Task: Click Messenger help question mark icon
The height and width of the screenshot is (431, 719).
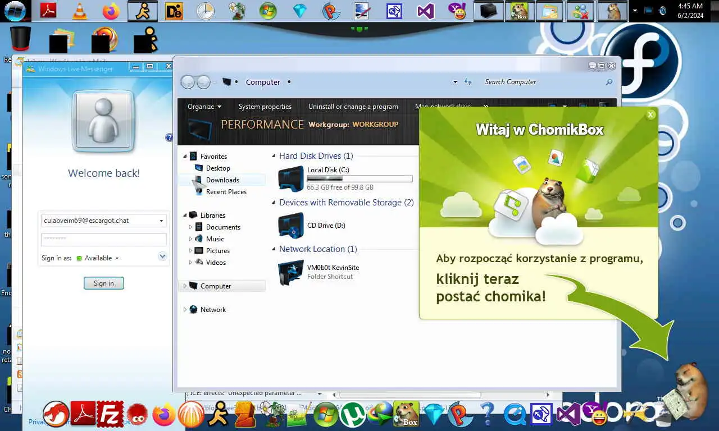Action: (169, 137)
